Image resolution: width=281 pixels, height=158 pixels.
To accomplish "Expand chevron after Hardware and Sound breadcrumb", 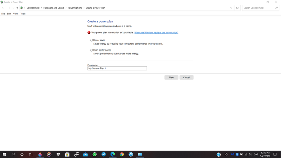I will coord(66,8).
